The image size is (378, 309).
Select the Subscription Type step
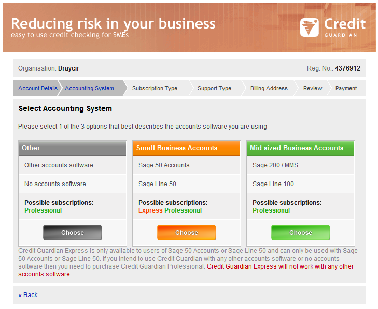pyautogui.click(x=155, y=88)
